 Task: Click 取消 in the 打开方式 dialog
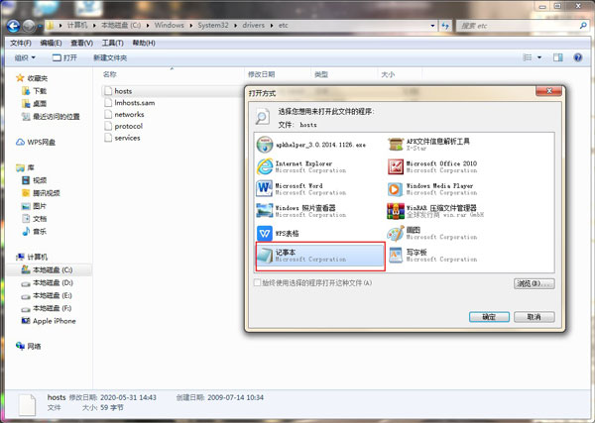click(535, 317)
